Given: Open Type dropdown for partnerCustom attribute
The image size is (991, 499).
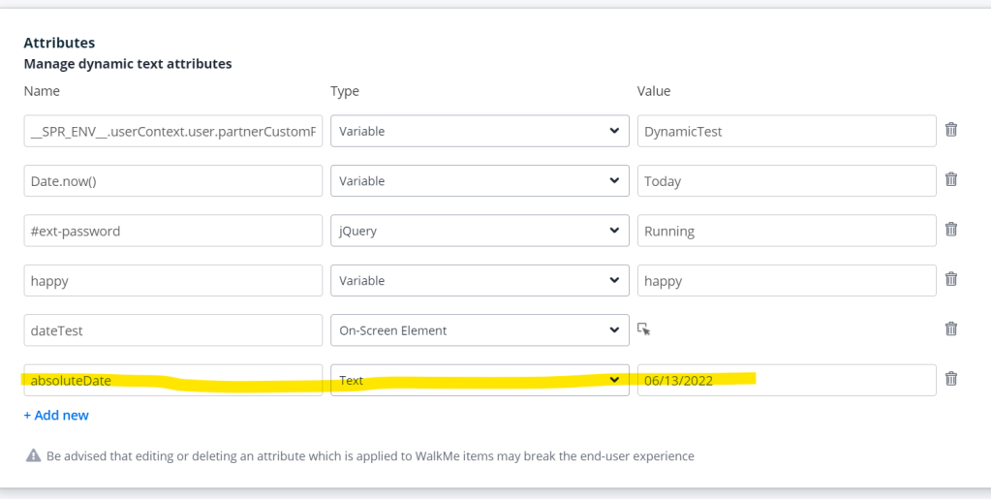Looking at the screenshot, I should (x=479, y=131).
